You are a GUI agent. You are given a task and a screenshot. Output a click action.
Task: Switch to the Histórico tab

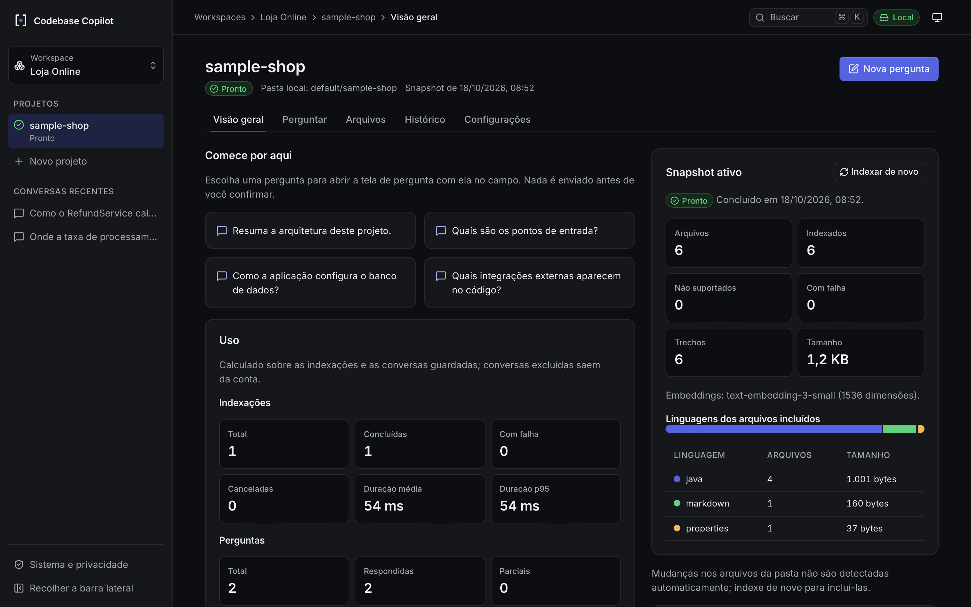click(425, 119)
